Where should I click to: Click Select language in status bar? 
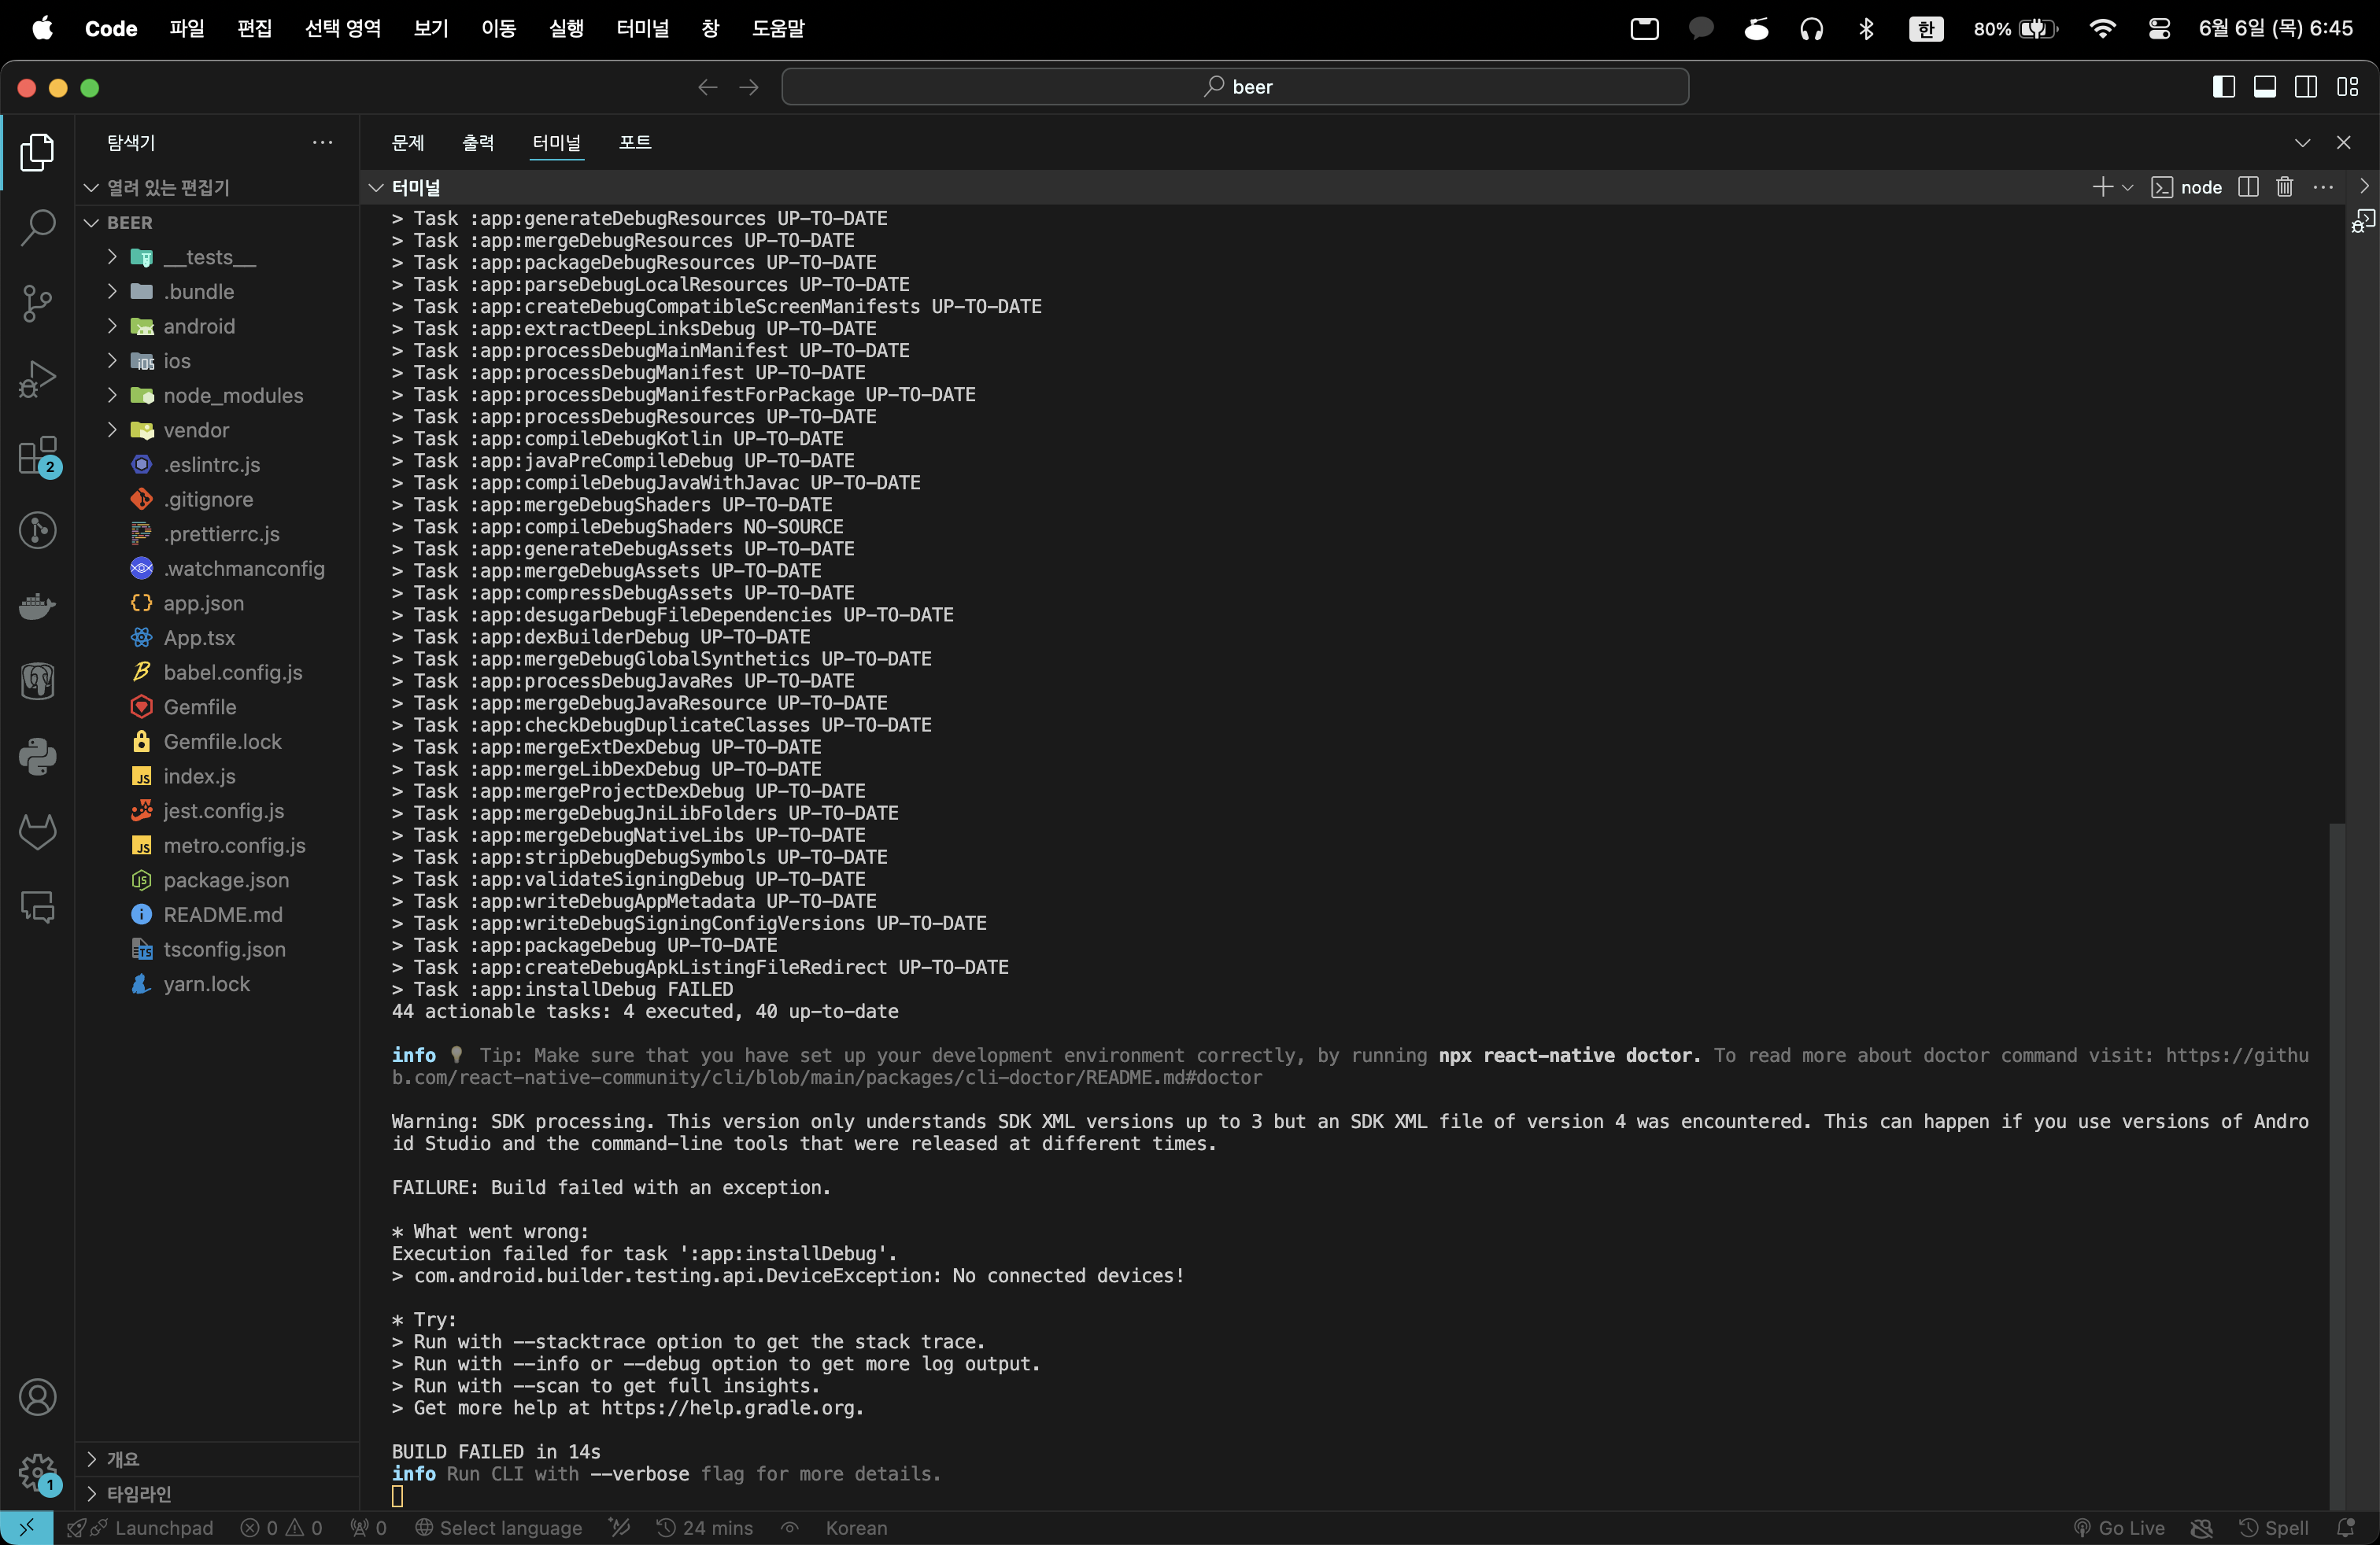[499, 1527]
